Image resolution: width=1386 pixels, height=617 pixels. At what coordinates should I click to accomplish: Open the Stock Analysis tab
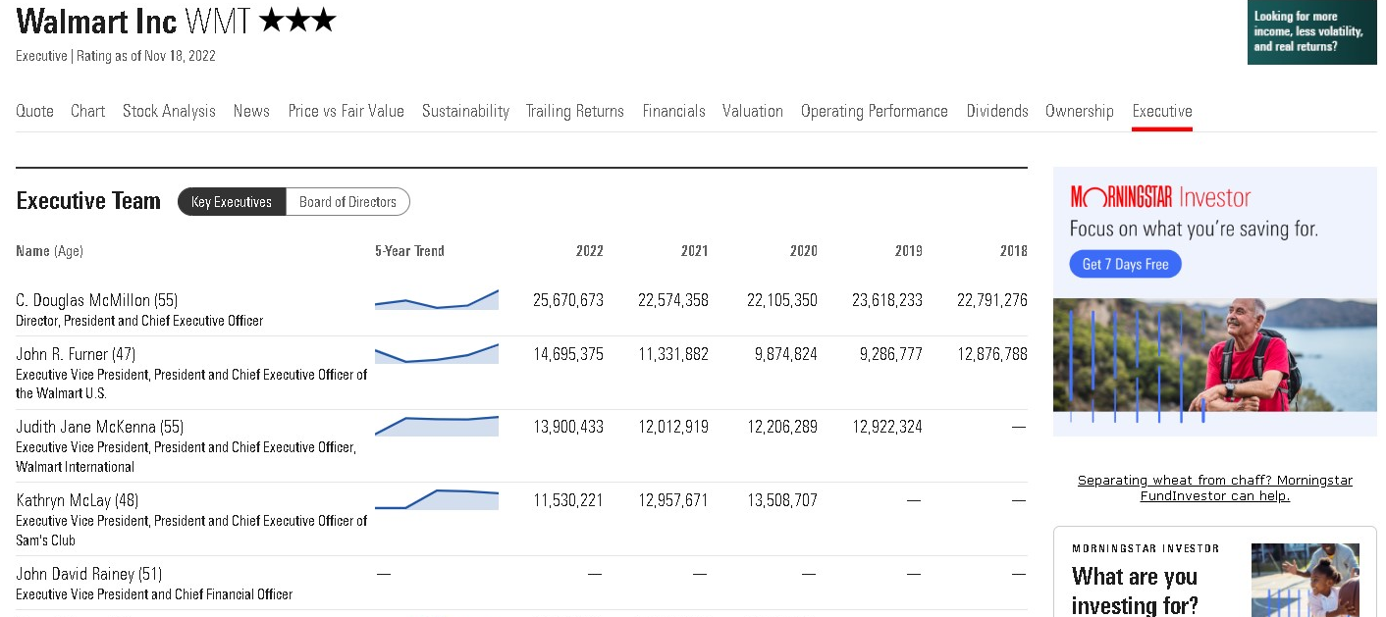click(169, 111)
